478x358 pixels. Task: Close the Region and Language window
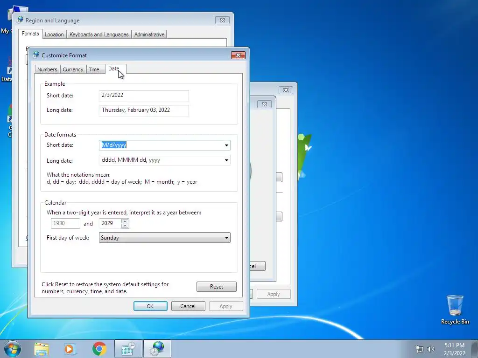pos(222,20)
